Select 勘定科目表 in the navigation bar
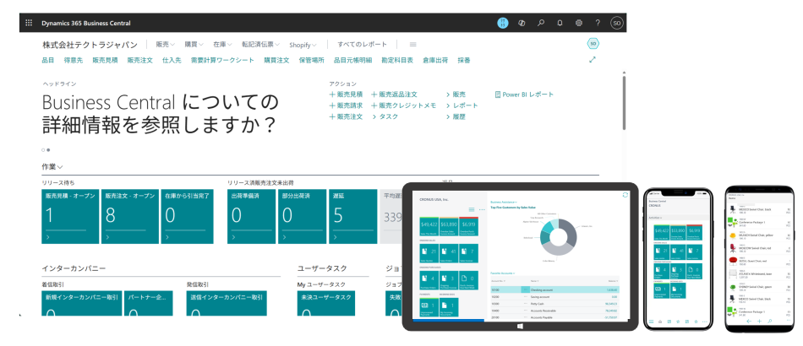This screenshot has height=346, width=803. point(397,60)
